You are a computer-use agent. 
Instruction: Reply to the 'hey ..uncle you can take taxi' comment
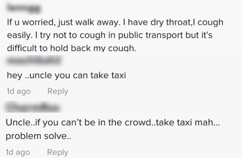pos(58,91)
